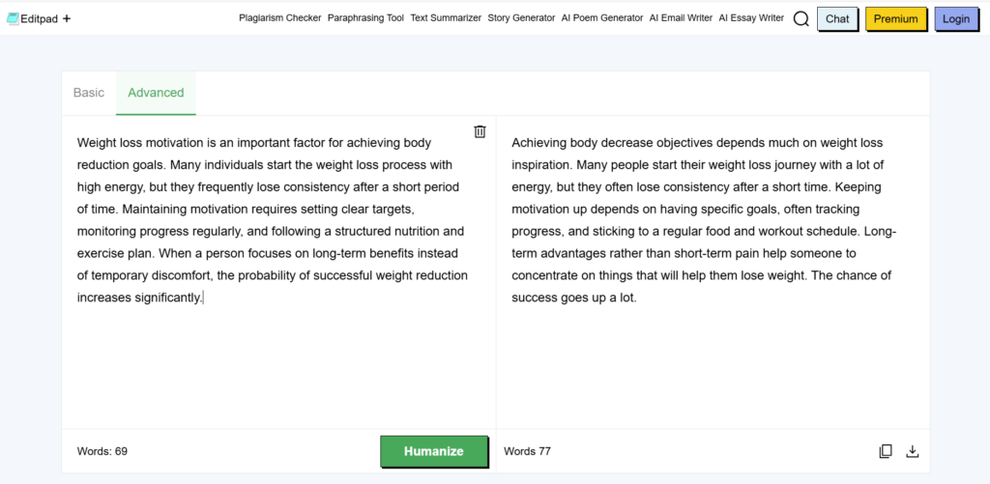Switch to the Basic tab
This screenshot has height=484, width=990.
point(89,93)
